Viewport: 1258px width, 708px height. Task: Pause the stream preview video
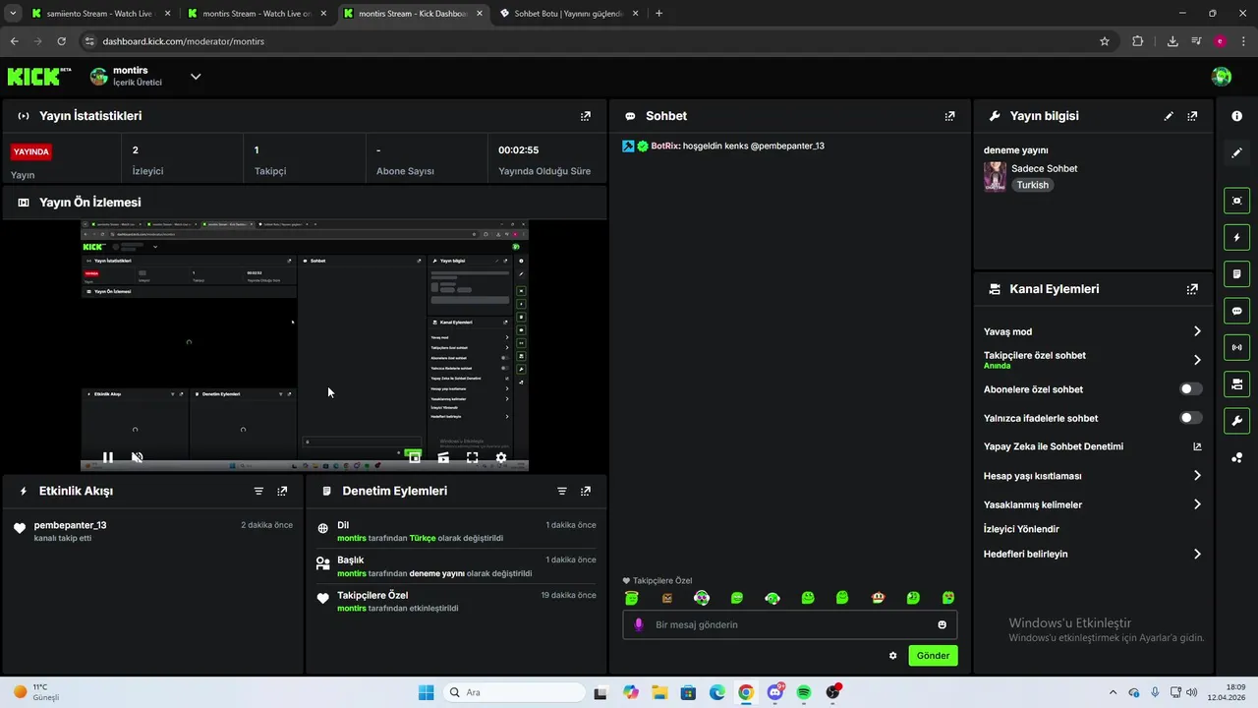click(x=108, y=457)
